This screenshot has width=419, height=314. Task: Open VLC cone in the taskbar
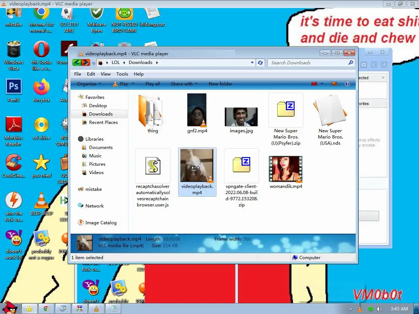[96, 309]
